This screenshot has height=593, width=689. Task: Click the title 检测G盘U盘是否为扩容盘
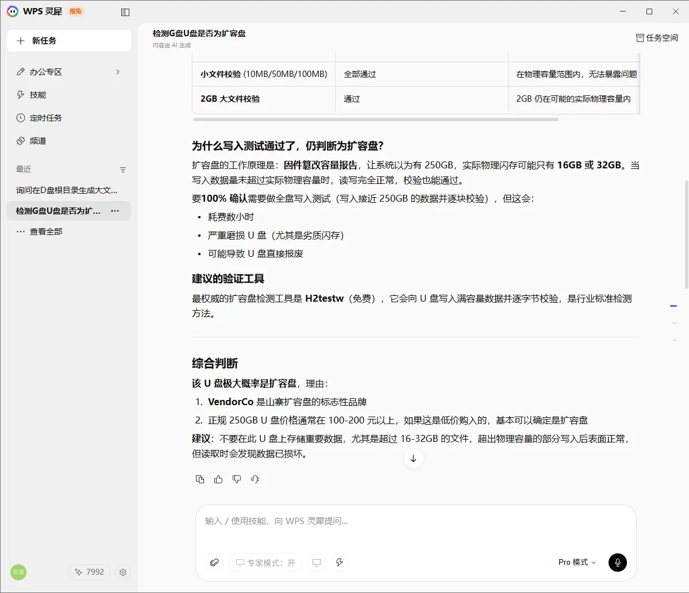point(199,33)
